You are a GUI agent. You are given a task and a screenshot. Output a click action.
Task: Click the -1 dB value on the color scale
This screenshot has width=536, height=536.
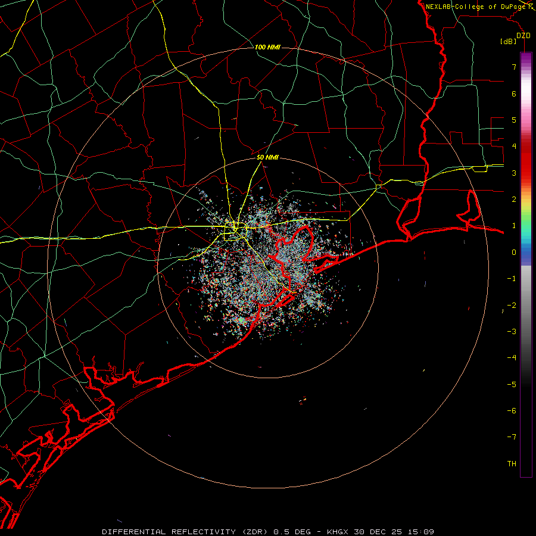click(512, 278)
